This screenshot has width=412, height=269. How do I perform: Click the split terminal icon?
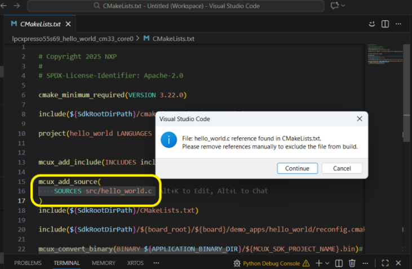[339, 263]
